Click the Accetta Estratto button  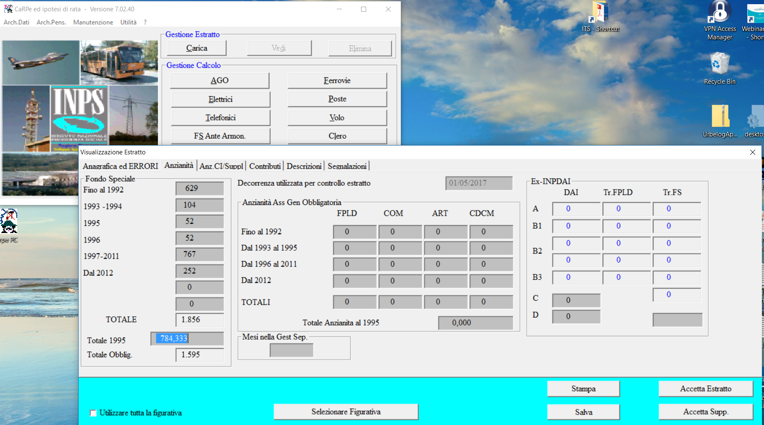point(705,389)
